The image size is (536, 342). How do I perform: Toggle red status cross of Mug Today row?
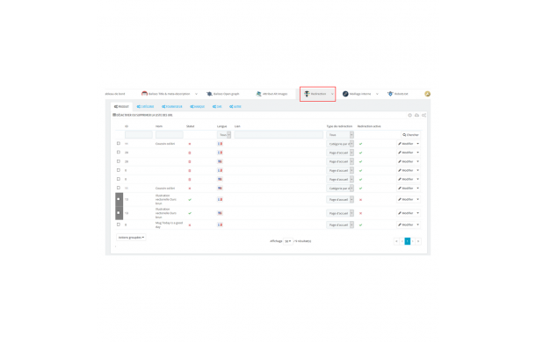point(190,224)
